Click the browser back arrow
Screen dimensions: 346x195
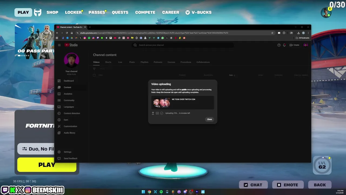click(x=57, y=33)
